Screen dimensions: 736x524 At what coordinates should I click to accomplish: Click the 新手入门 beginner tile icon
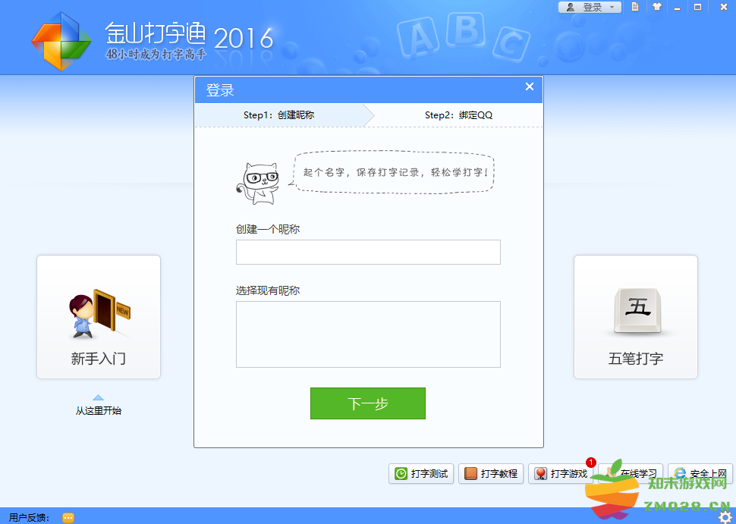(98, 314)
